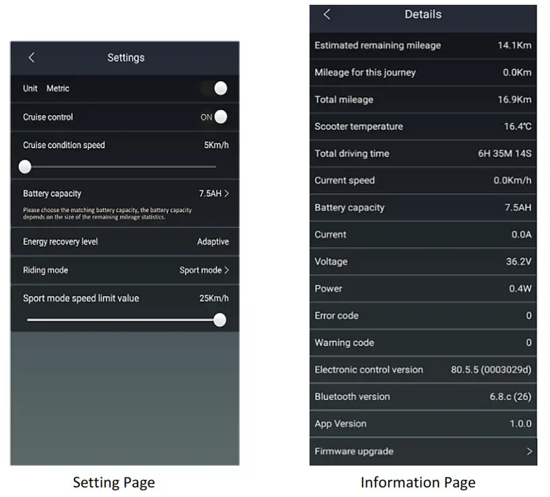
Task: Click the 14.1Km remaining mileage value
Action: (x=514, y=46)
